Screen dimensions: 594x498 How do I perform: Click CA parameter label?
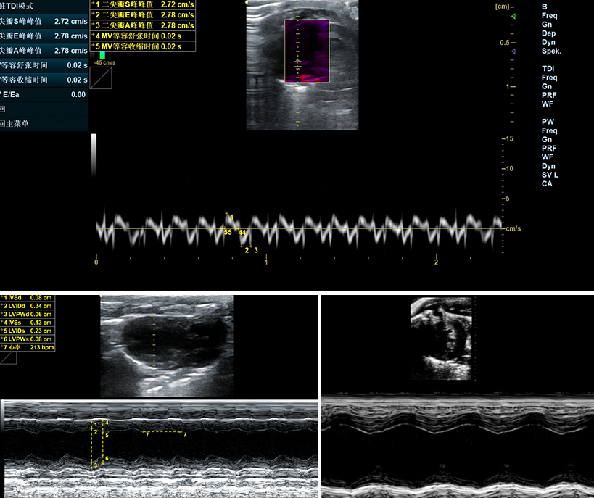[x=547, y=183]
